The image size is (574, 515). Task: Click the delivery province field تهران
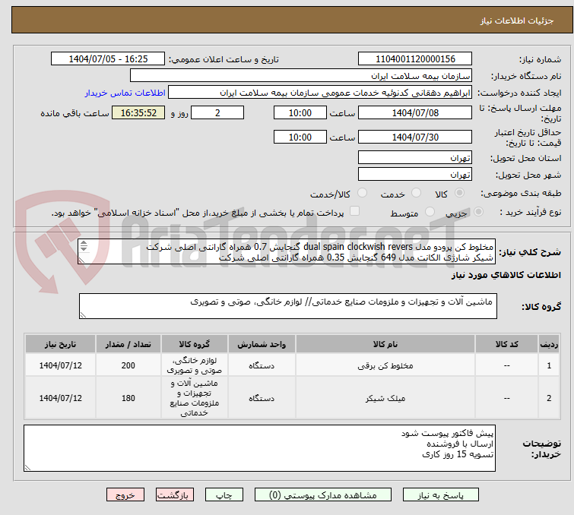[x=415, y=158]
